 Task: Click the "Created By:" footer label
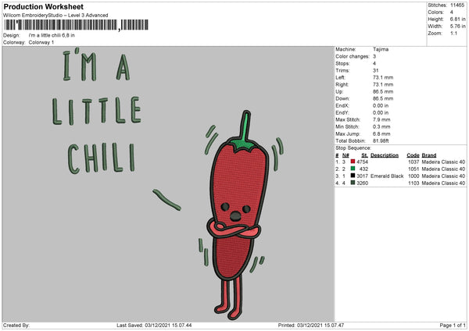click(x=16, y=325)
